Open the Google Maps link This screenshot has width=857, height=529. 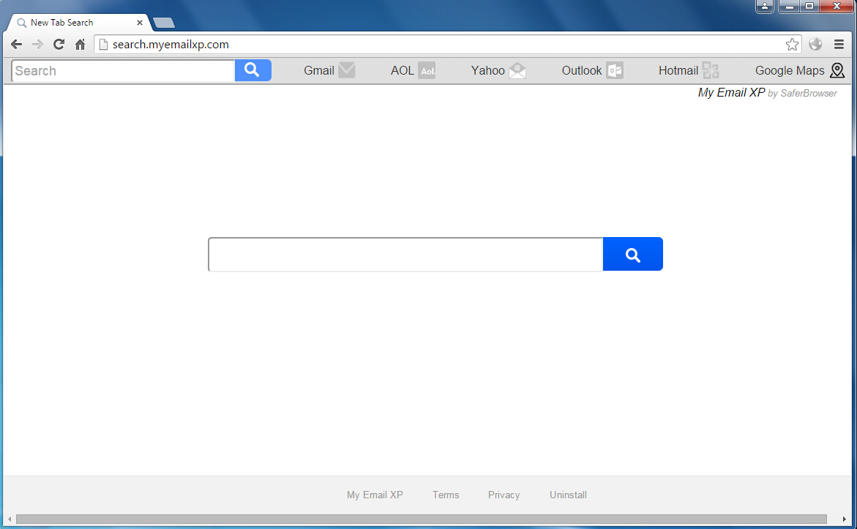pyautogui.click(x=790, y=70)
